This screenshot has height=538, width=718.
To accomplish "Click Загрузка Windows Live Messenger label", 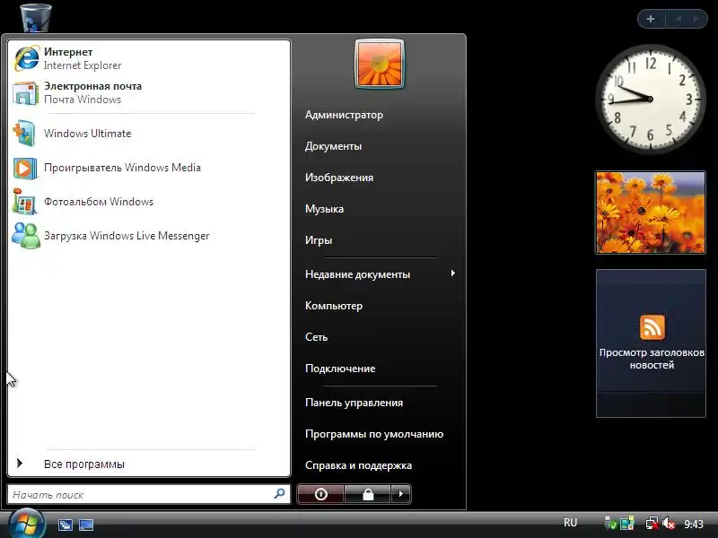I will pyautogui.click(x=127, y=236).
